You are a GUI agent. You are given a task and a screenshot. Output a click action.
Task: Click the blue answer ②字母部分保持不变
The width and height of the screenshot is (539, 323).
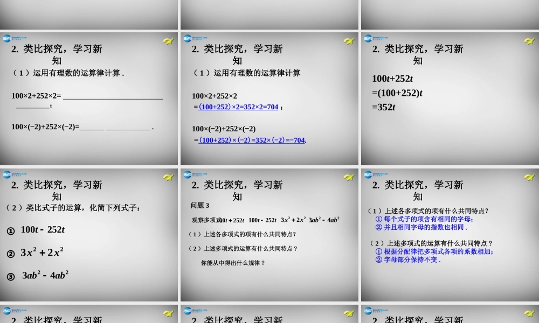[x=408, y=260]
